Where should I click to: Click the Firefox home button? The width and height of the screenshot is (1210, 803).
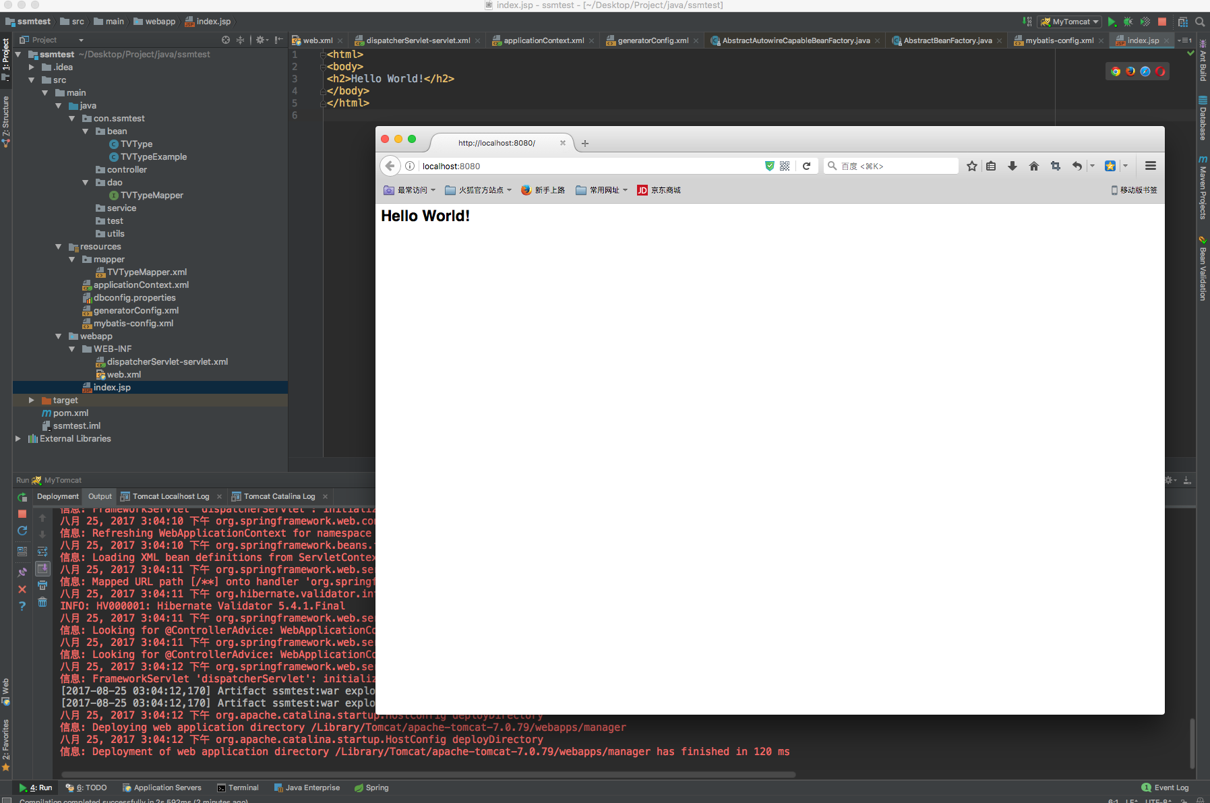coord(1033,166)
